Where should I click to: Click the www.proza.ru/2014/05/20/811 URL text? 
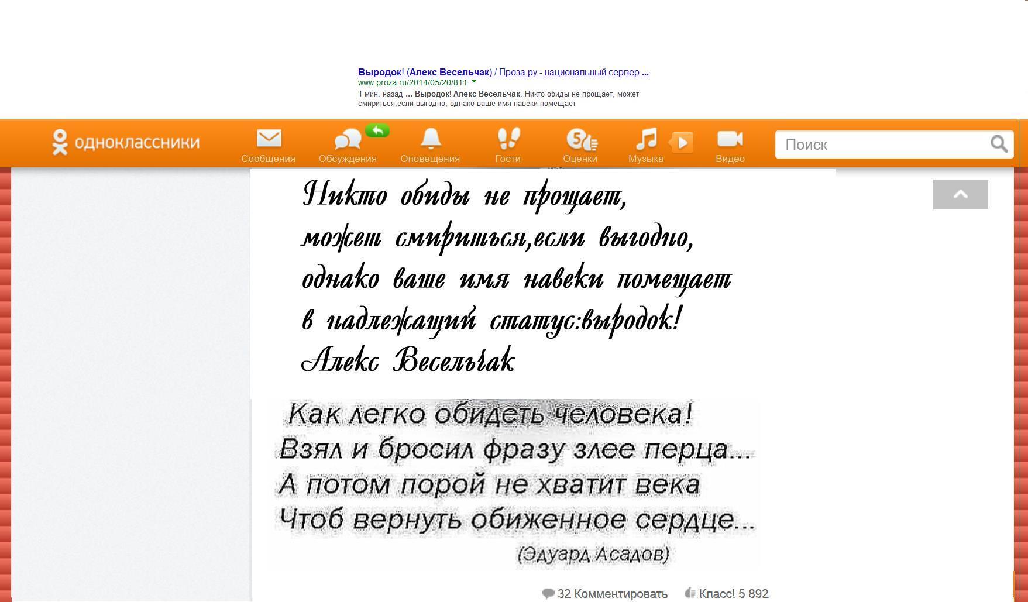(x=412, y=82)
